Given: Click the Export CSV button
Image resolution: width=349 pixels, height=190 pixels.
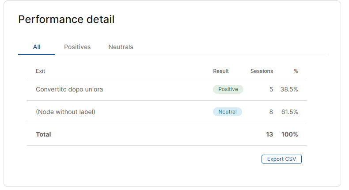Looking at the screenshot, I should point(281,159).
